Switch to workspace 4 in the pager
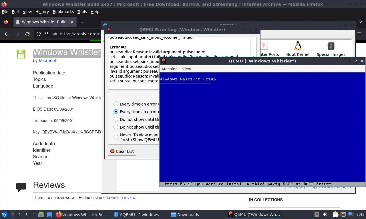Viewport: 366px width, 219px height. point(33,214)
